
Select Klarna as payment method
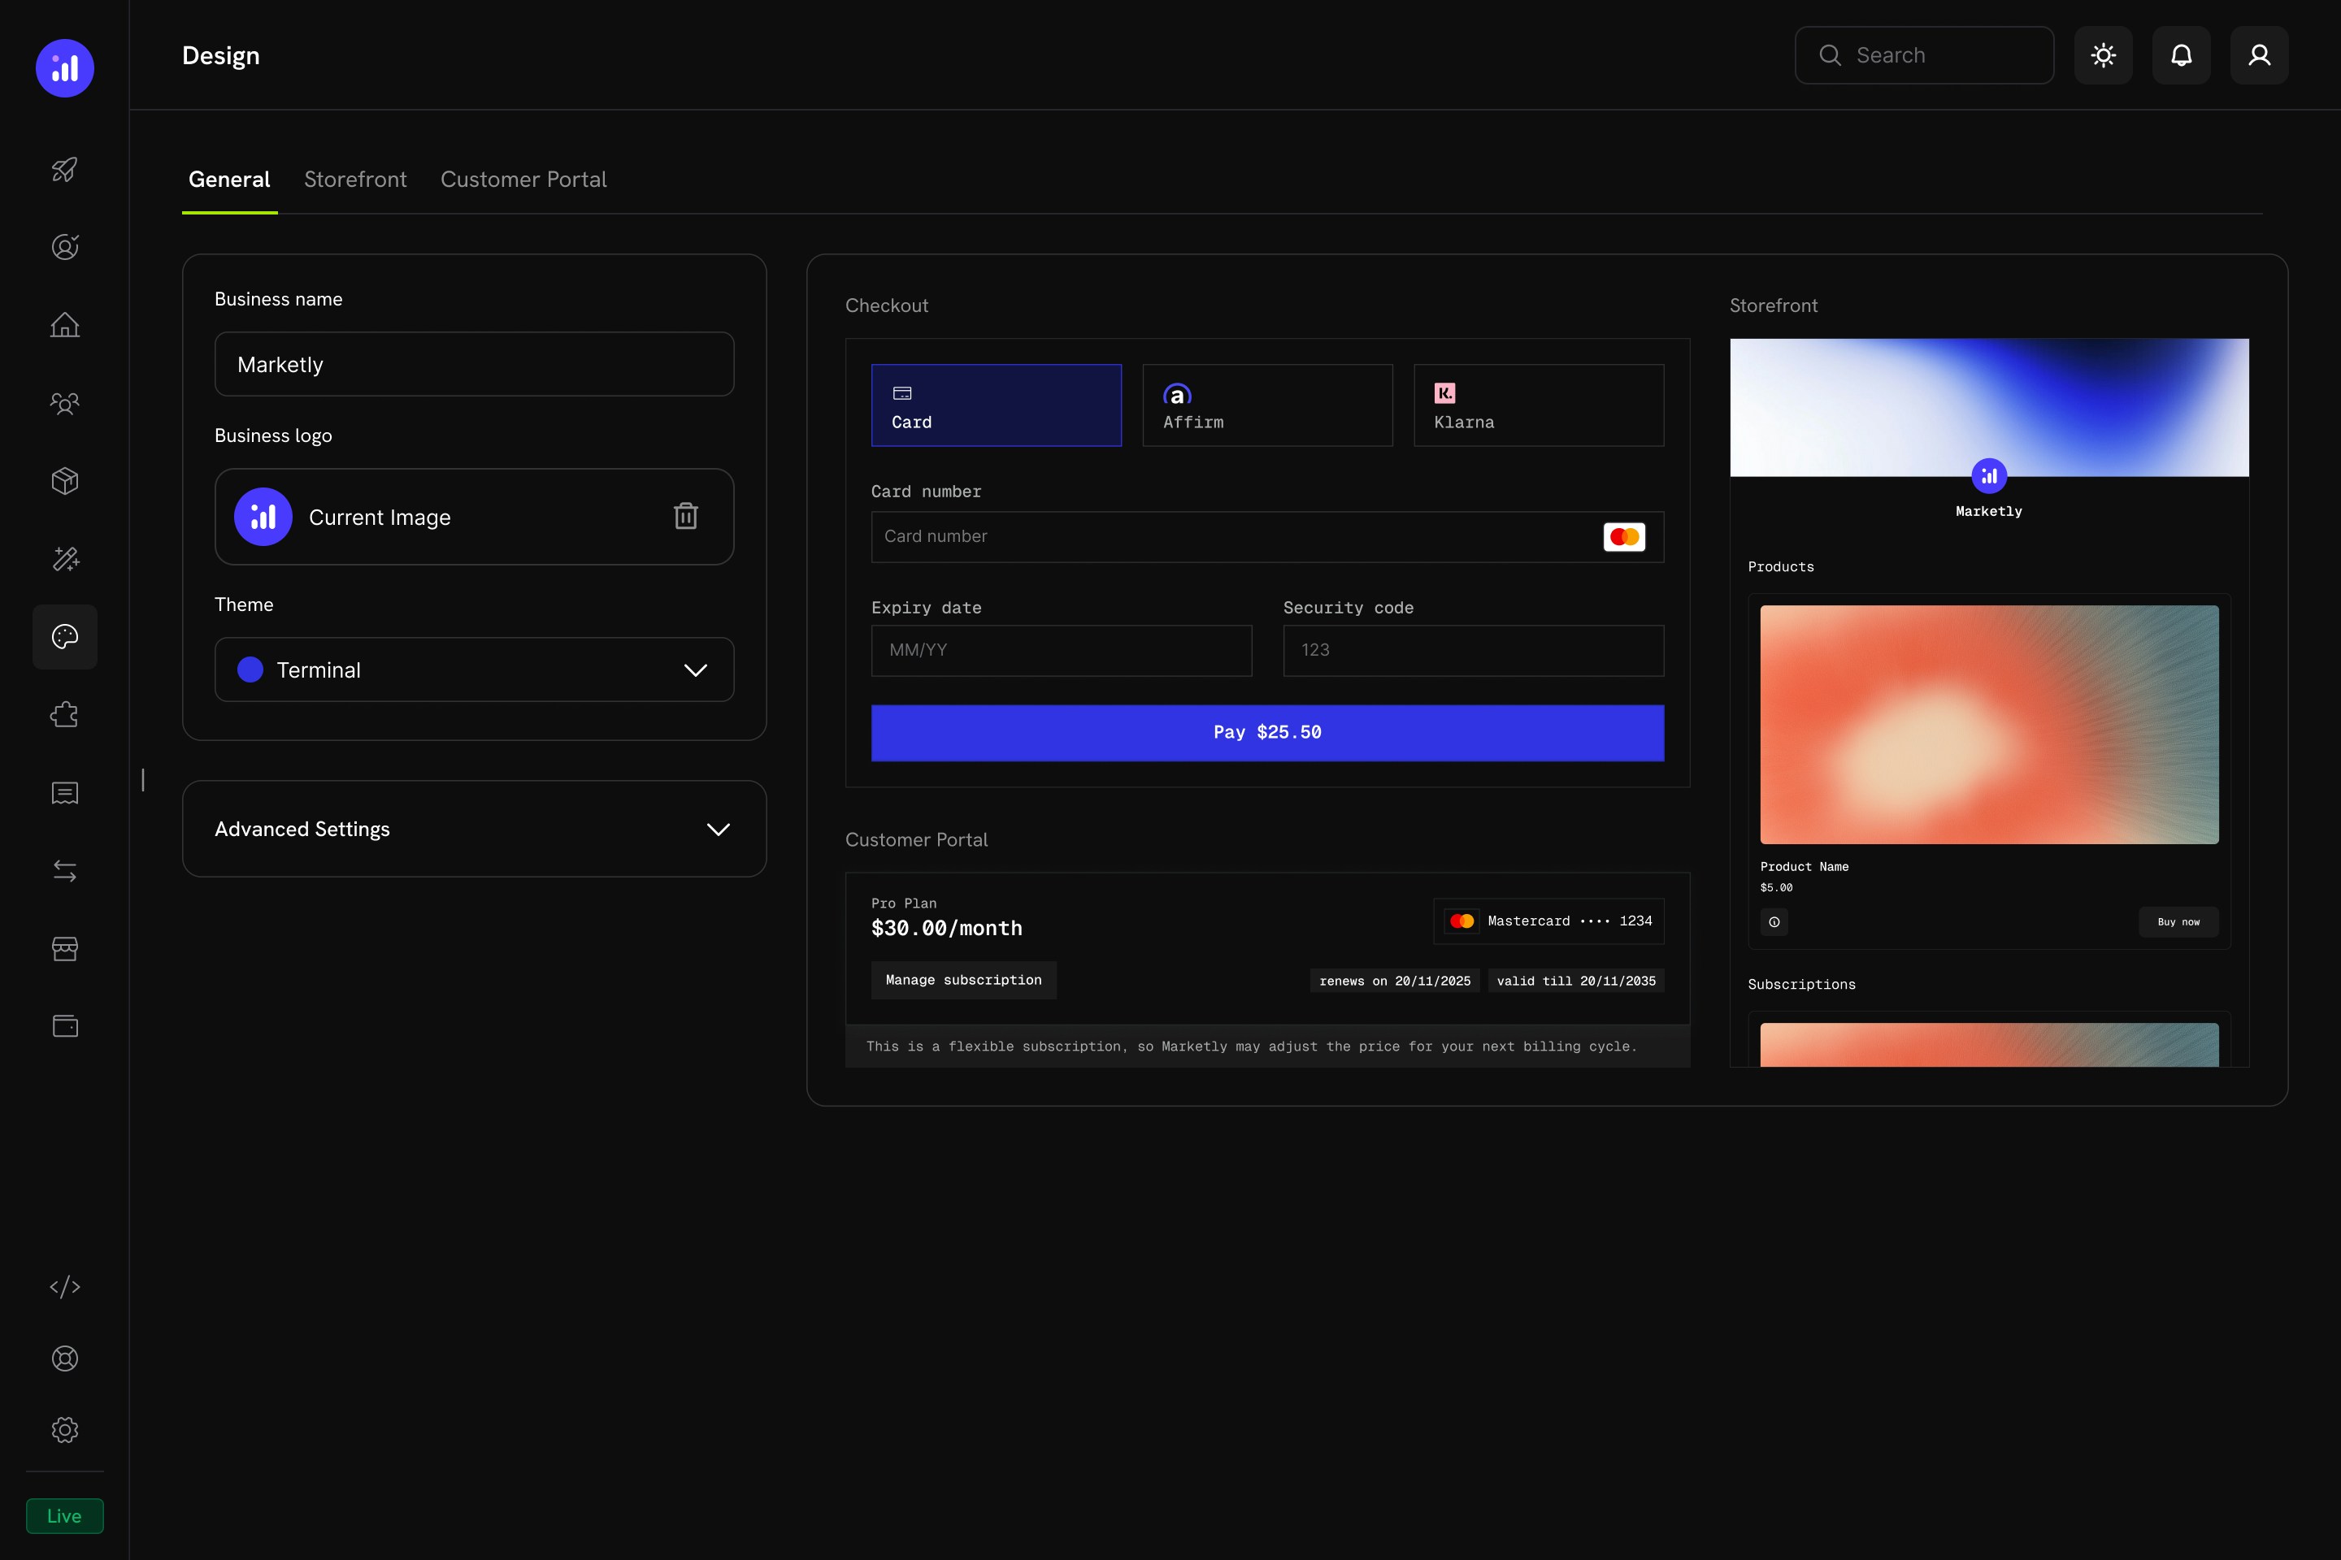[1539, 405]
